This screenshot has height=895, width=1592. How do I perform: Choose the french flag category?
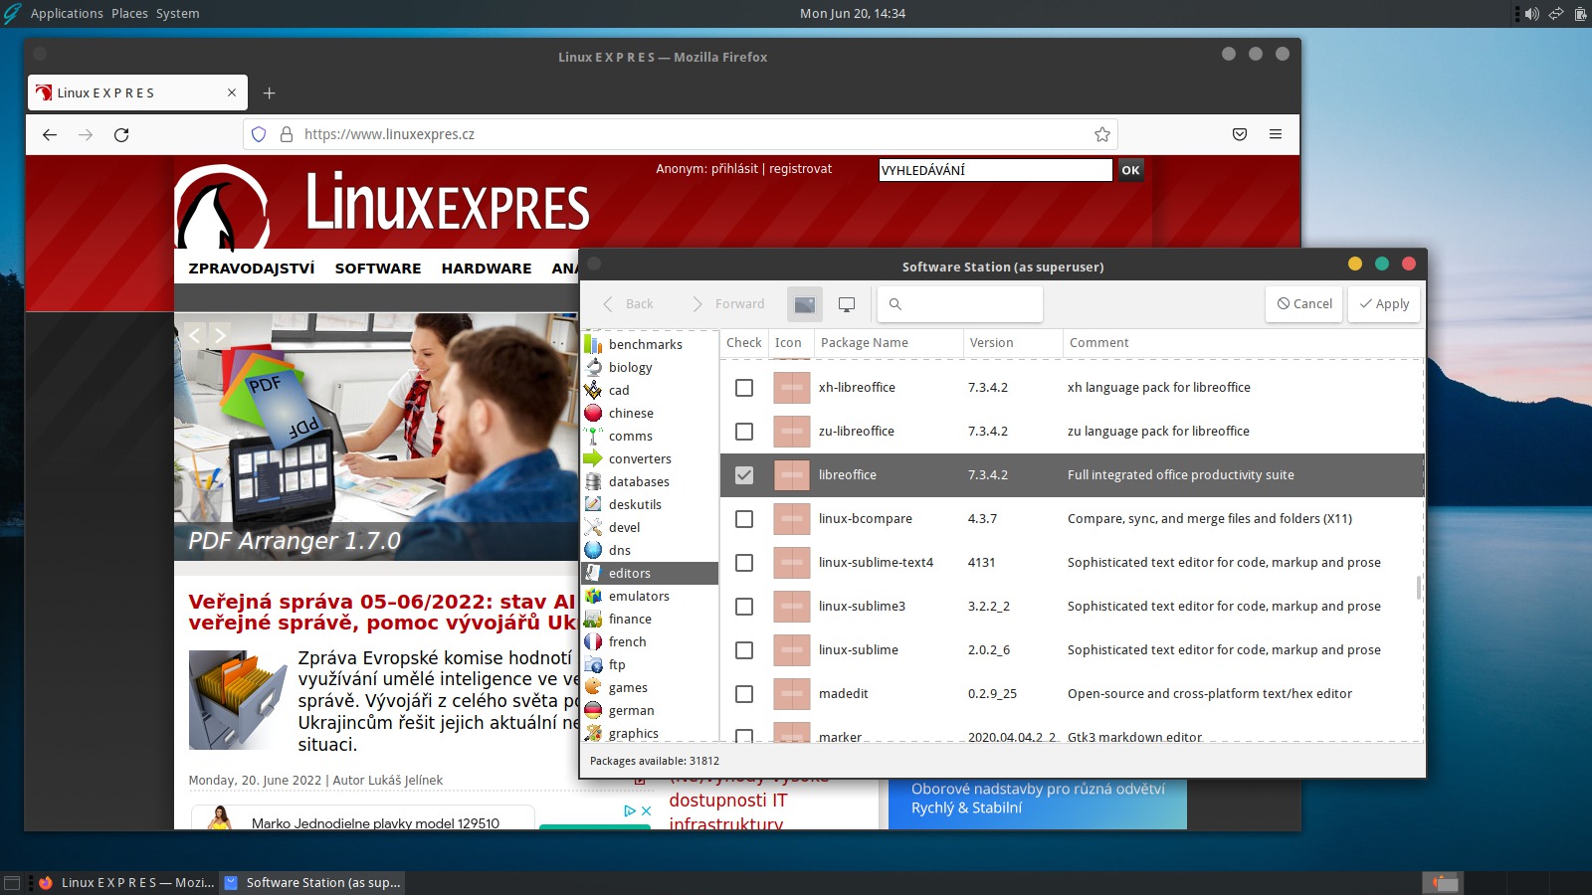(593, 641)
